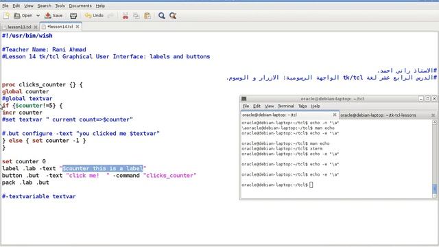Open the terminal window File menu
Image resolution: width=439 pixels, height=247 pixels.
tap(246, 106)
